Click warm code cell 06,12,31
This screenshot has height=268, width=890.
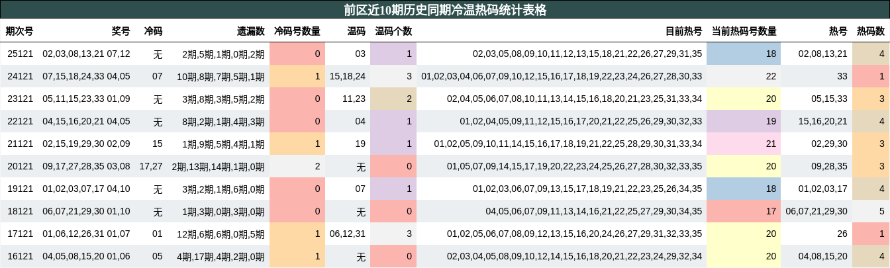coord(348,234)
